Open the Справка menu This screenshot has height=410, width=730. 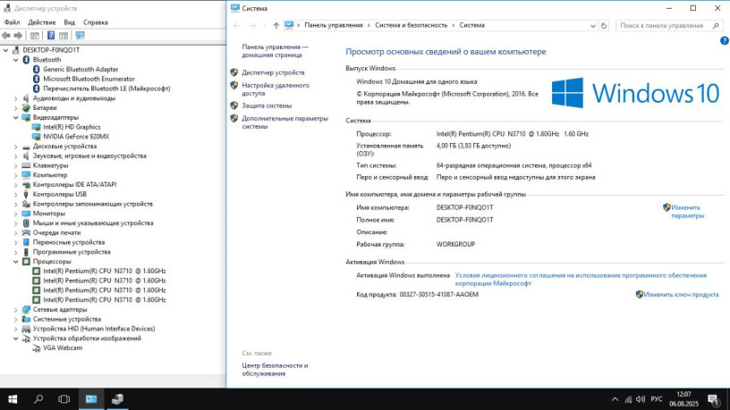96,22
